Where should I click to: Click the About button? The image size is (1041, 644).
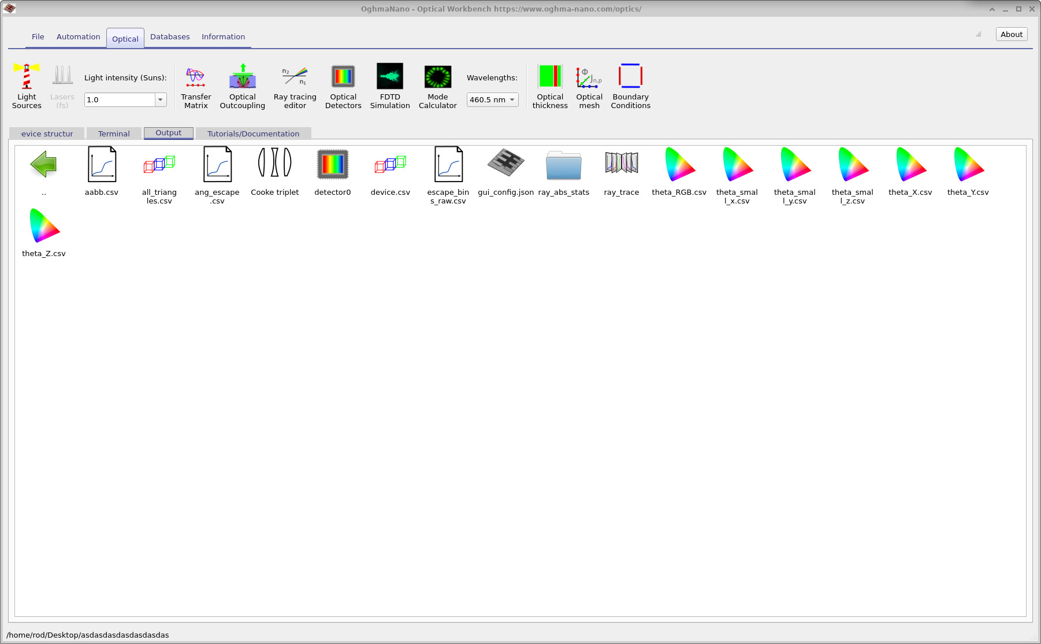(x=1010, y=34)
